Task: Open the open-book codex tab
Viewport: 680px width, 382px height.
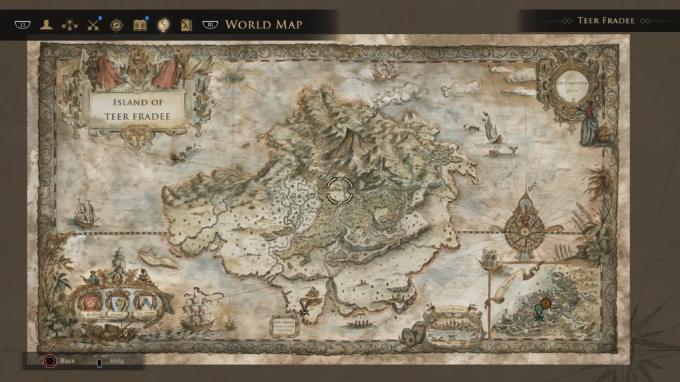Action: (139, 25)
